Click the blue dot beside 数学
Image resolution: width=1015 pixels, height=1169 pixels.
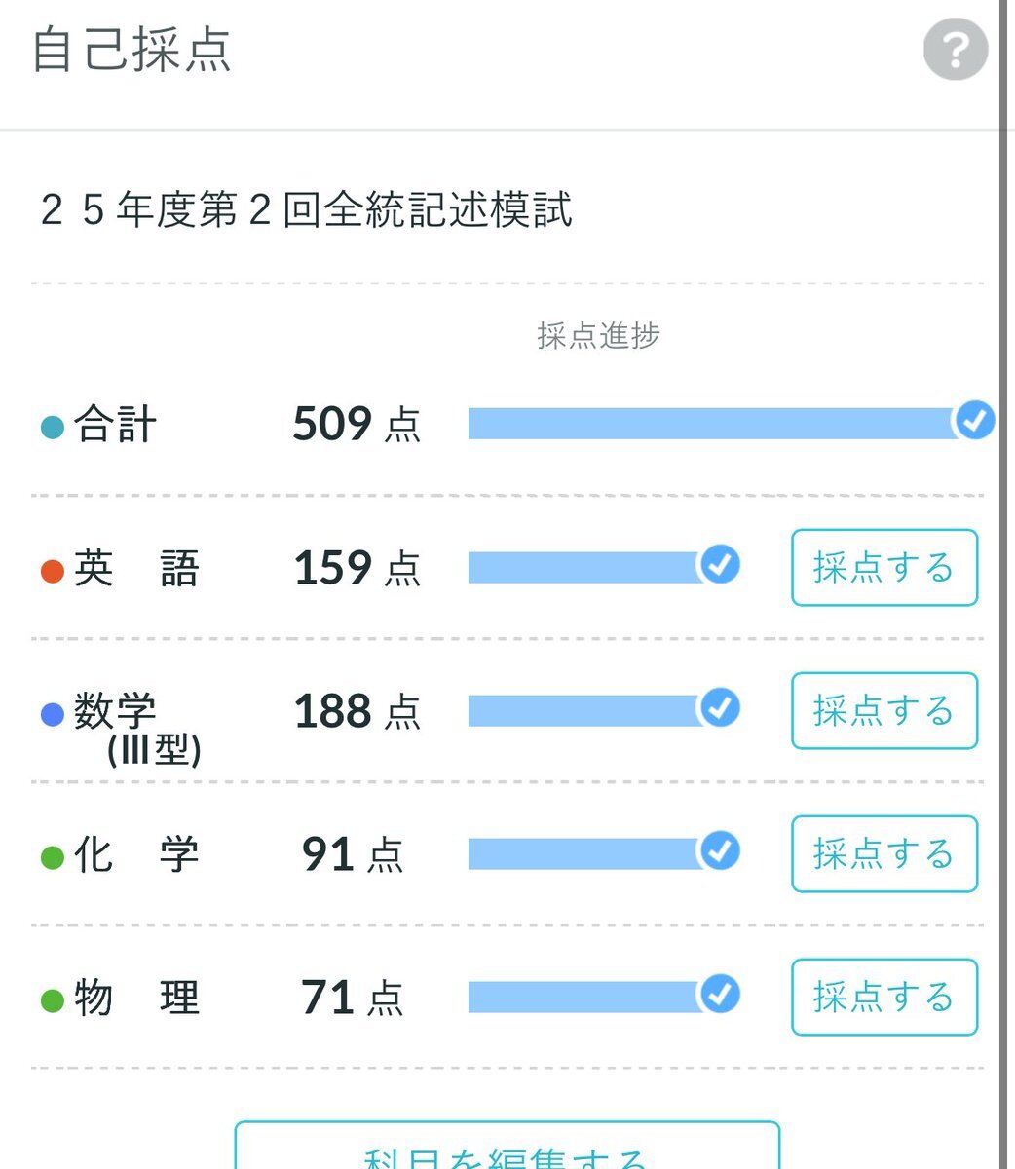tap(53, 715)
